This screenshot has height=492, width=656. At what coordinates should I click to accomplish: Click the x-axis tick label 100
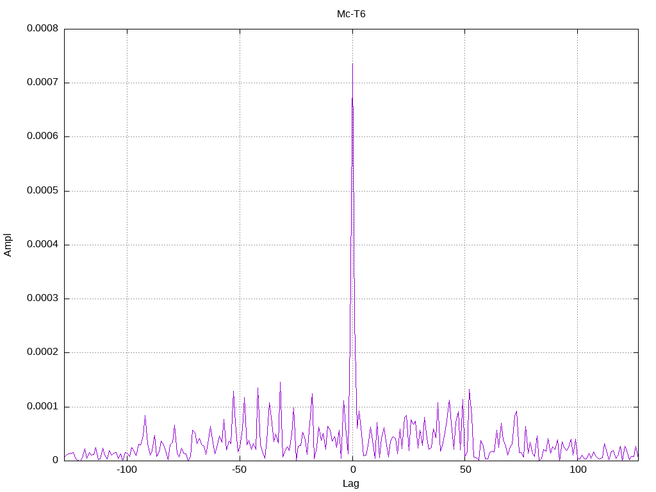click(578, 470)
